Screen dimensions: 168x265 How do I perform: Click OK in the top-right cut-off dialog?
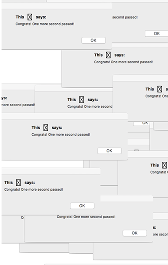pos(156,33)
